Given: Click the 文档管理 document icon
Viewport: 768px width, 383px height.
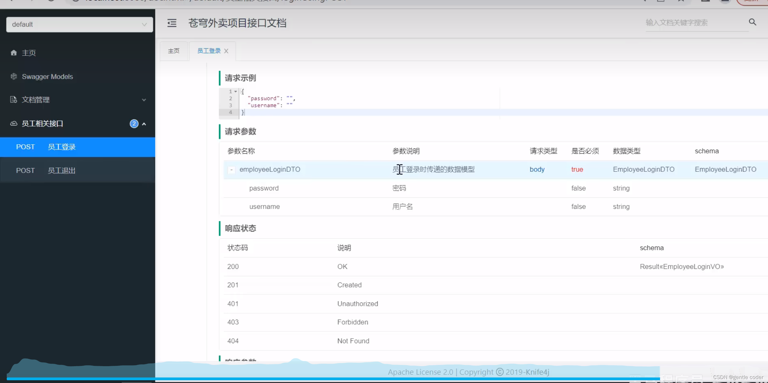Looking at the screenshot, I should click(x=13, y=100).
